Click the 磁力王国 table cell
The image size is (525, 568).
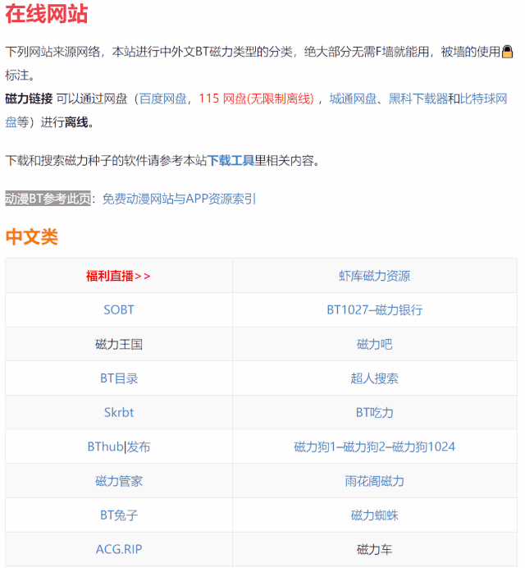(119, 344)
